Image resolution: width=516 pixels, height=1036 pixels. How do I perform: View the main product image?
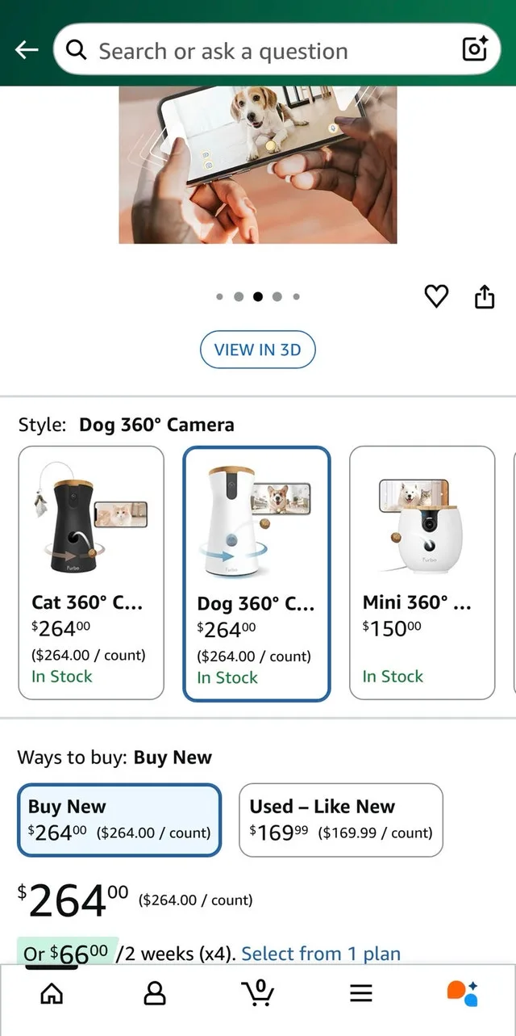(x=258, y=166)
